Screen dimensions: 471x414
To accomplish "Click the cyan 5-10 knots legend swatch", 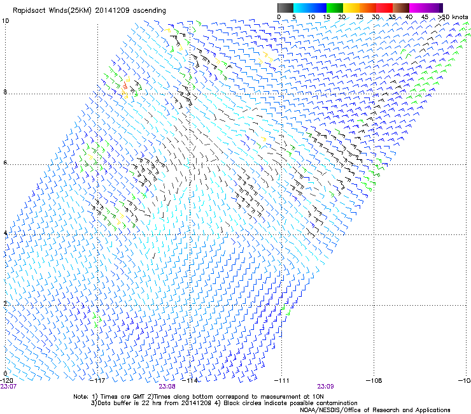I will (302, 8).
